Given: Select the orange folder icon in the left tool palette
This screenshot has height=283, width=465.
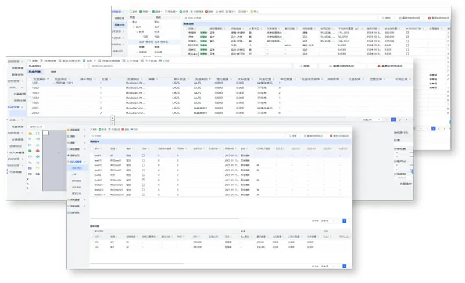Looking at the screenshot, I should pos(30,134).
